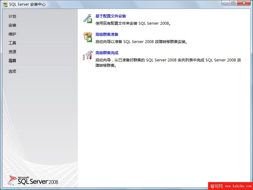Launch the 高级群集准备 link

click(x=107, y=35)
